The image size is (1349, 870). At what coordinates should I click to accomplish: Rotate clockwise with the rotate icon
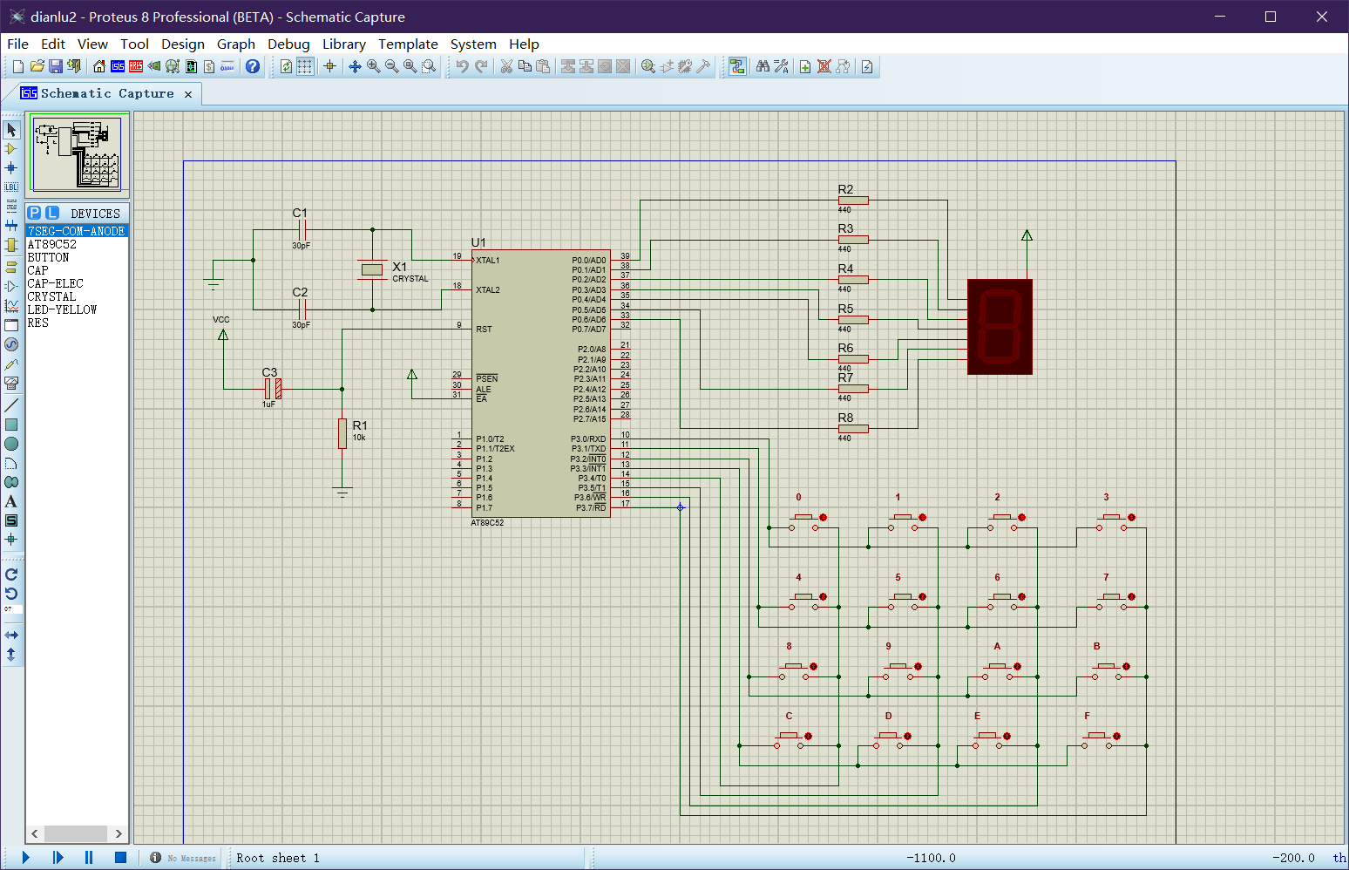click(x=11, y=574)
